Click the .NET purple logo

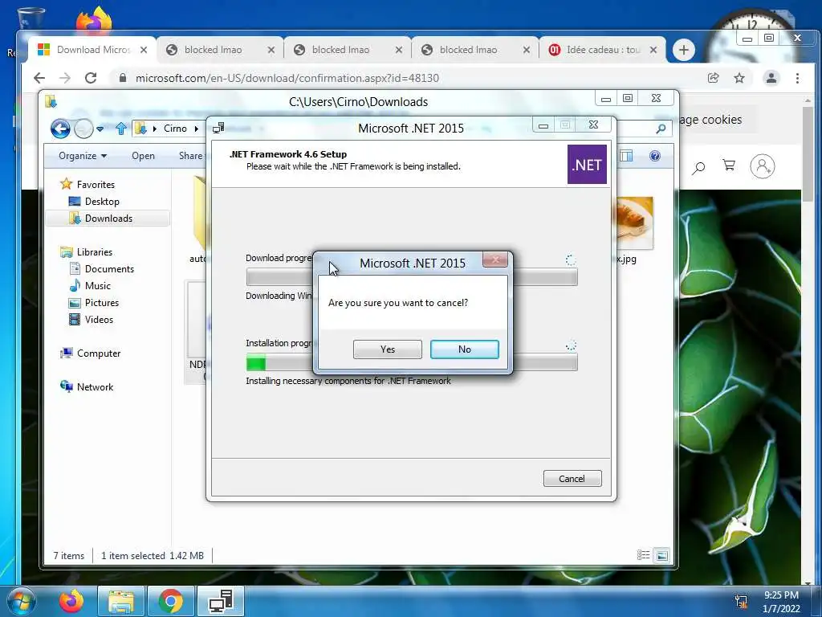(x=587, y=165)
